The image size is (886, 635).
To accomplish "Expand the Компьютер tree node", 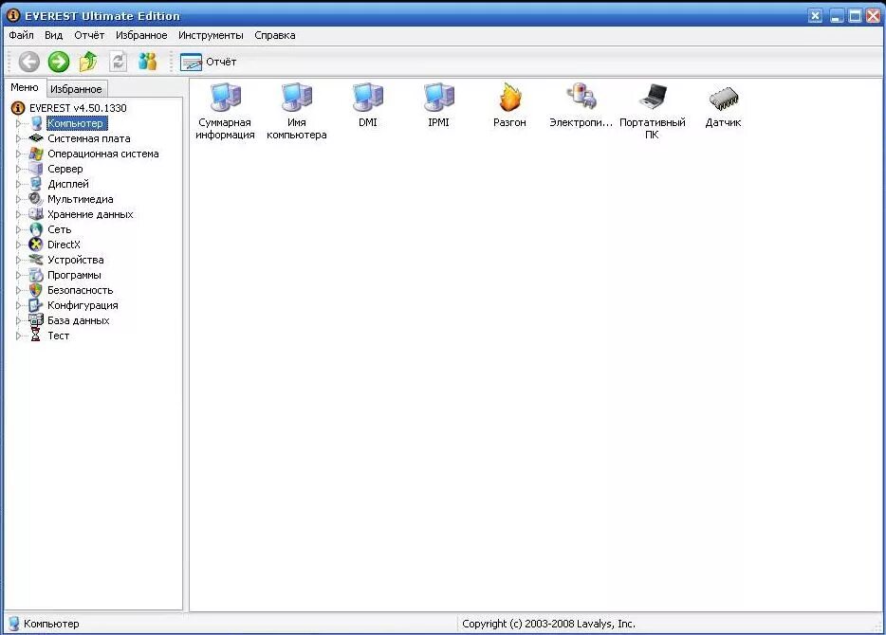I will [x=18, y=123].
